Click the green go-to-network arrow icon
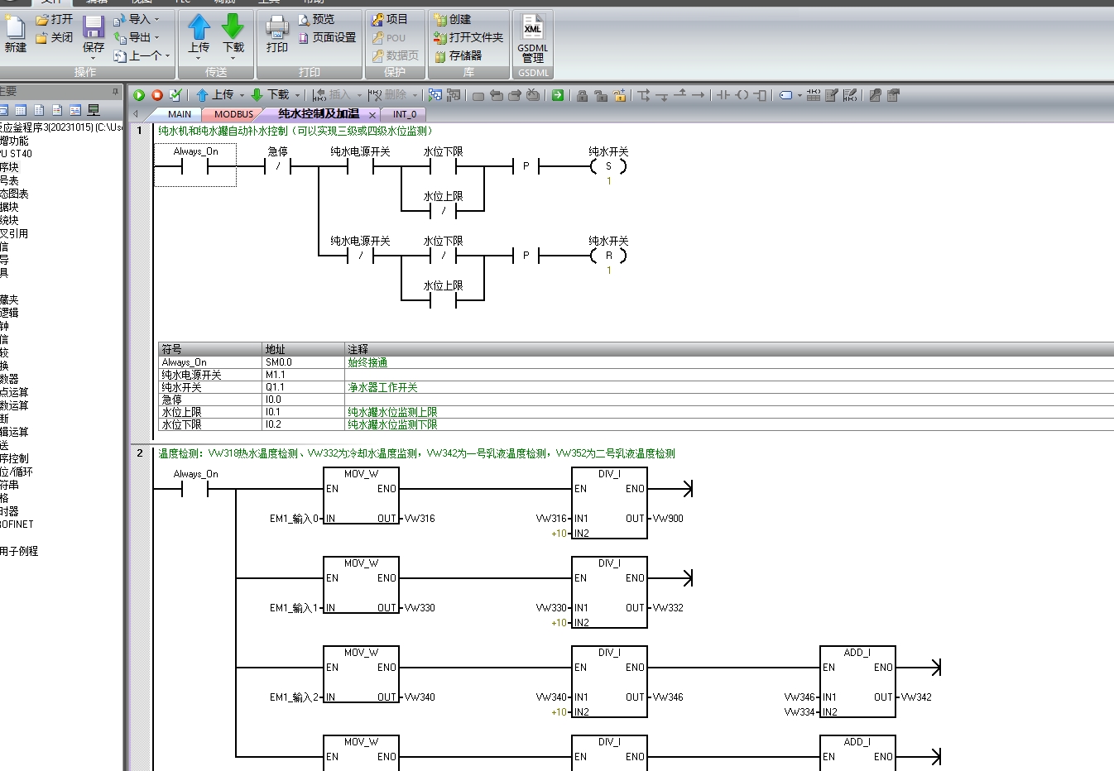Screen dimensions: 1114x771 [x=558, y=95]
